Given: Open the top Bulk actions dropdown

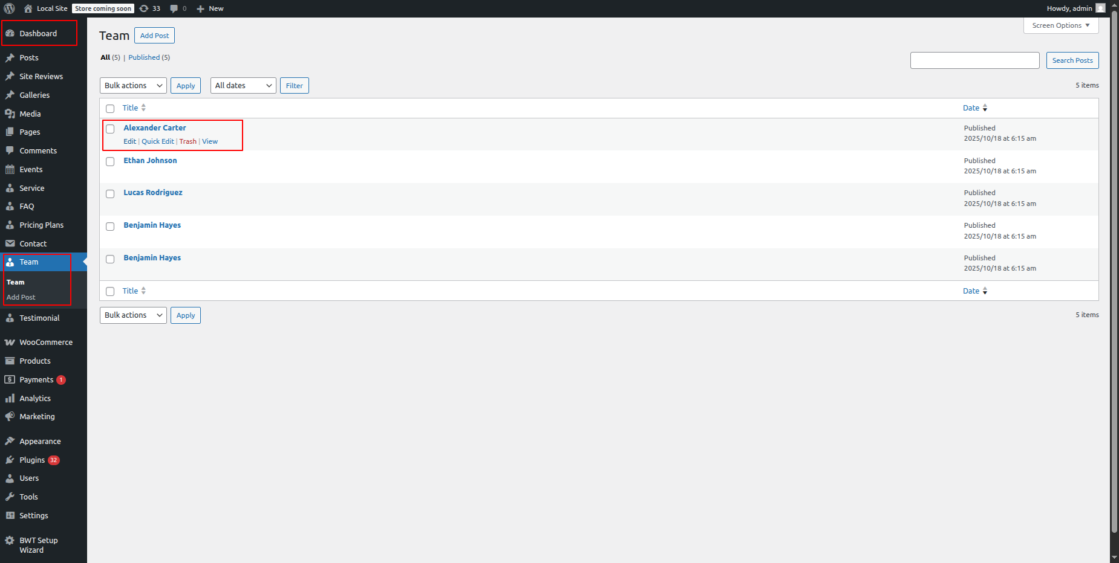Looking at the screenshot, I should click(133, 86).
